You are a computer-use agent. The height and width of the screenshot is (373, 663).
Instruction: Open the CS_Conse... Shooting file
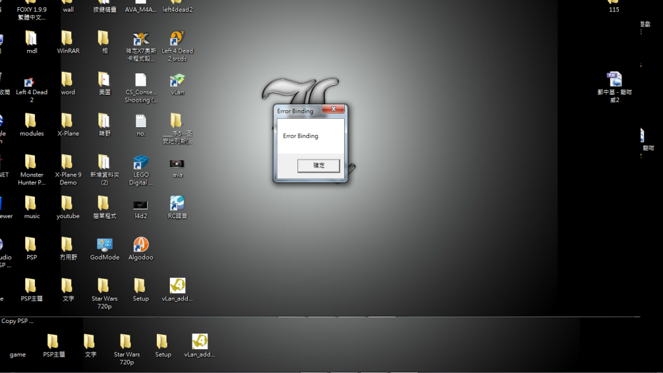[x=141, y=80]
